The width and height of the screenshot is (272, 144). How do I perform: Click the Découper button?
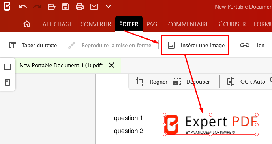pos(191,82)
